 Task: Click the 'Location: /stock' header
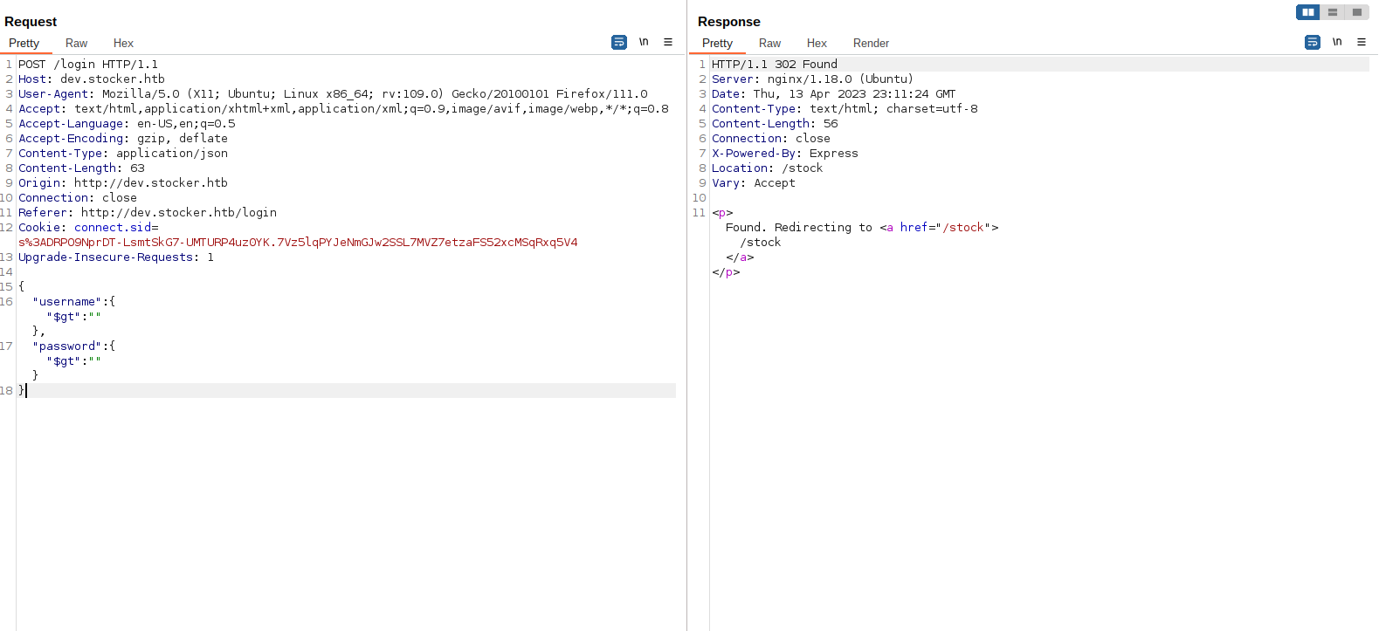pyautogui.click(x=768, y=168)
